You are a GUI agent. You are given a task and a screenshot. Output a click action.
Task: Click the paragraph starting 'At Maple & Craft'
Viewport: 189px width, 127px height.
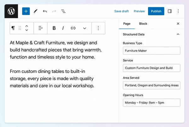click(56, 50)
